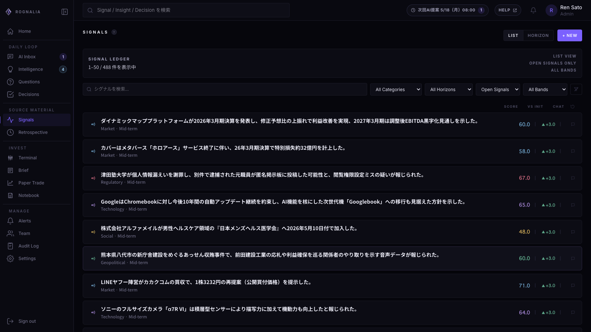The image size is (591, 332).
Task: Expand the All Bands dropdown
Action: coord(545,89)
